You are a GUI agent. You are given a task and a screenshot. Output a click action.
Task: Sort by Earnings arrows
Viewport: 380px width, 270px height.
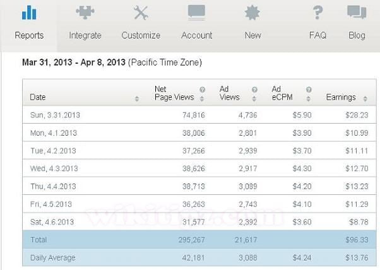pyautogui.click(x=365, y=98)
